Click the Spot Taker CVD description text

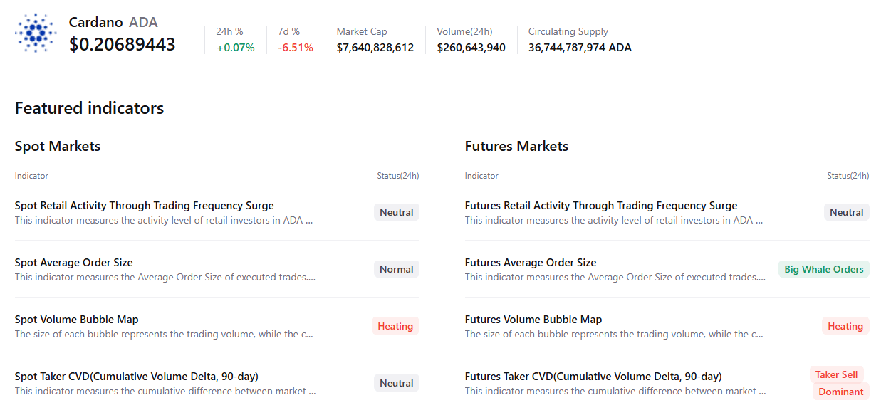click(165, 392)
